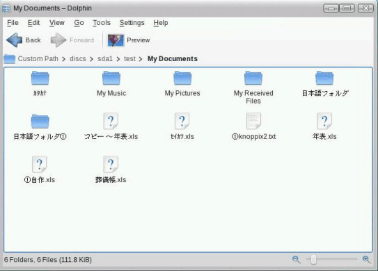This screenshot has width=378, height=271.
Task: Select the ｶﾀｶﾅ folder icon
Action: point(40,78)
